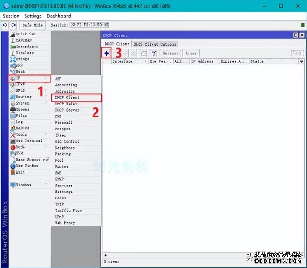Sort by Interface column header

(x=130, y=62)
